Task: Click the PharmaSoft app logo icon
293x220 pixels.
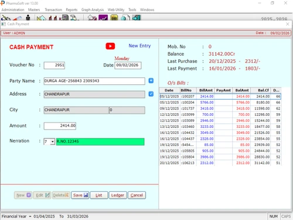Action: click(2, 3)
